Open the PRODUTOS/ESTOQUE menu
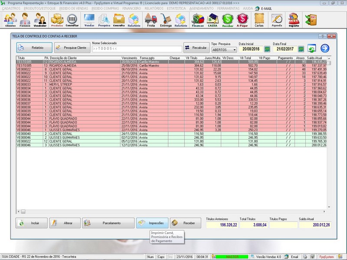347x260 pixels. tap(39, 8)
